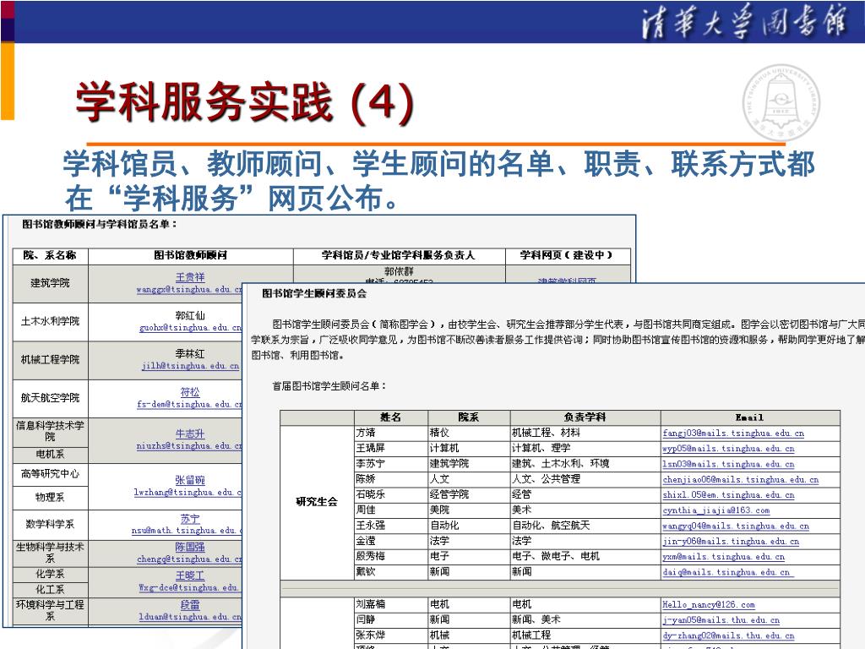Viewport: 865px width, 649px height.
Task: Click the shixl.05@em.tsinghua.edu.cn email link
Action: [x=728, y=495]
